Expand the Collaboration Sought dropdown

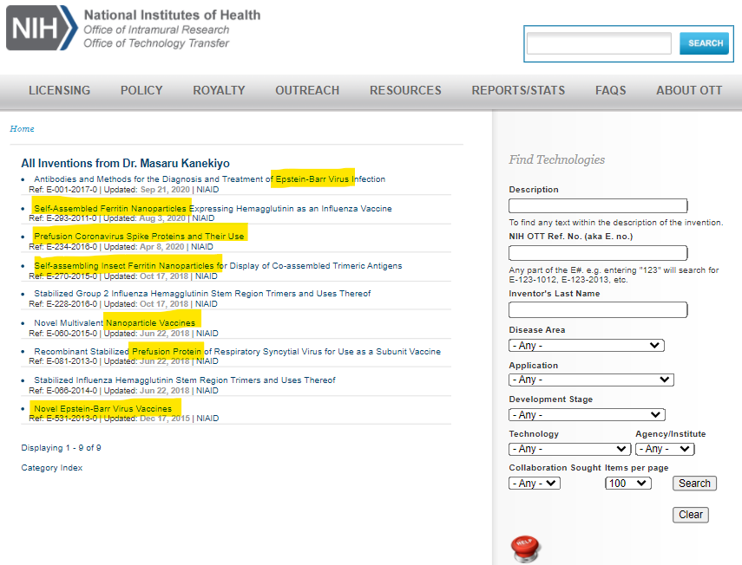coord(535,484)
